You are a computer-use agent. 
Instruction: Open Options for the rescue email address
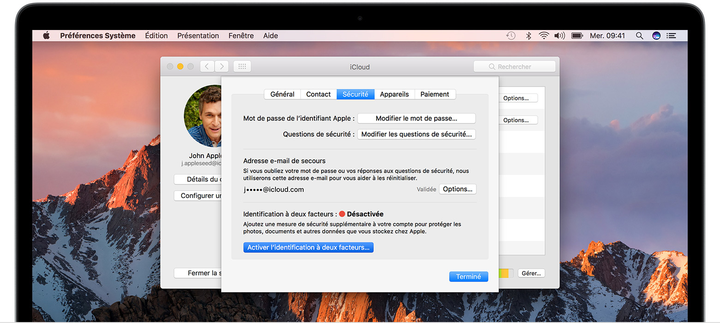click(x=457, y=189)
